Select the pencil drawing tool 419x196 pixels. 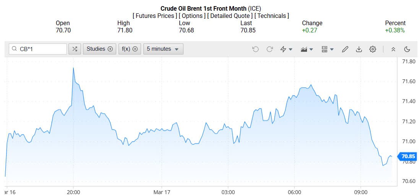coord(345,49)
